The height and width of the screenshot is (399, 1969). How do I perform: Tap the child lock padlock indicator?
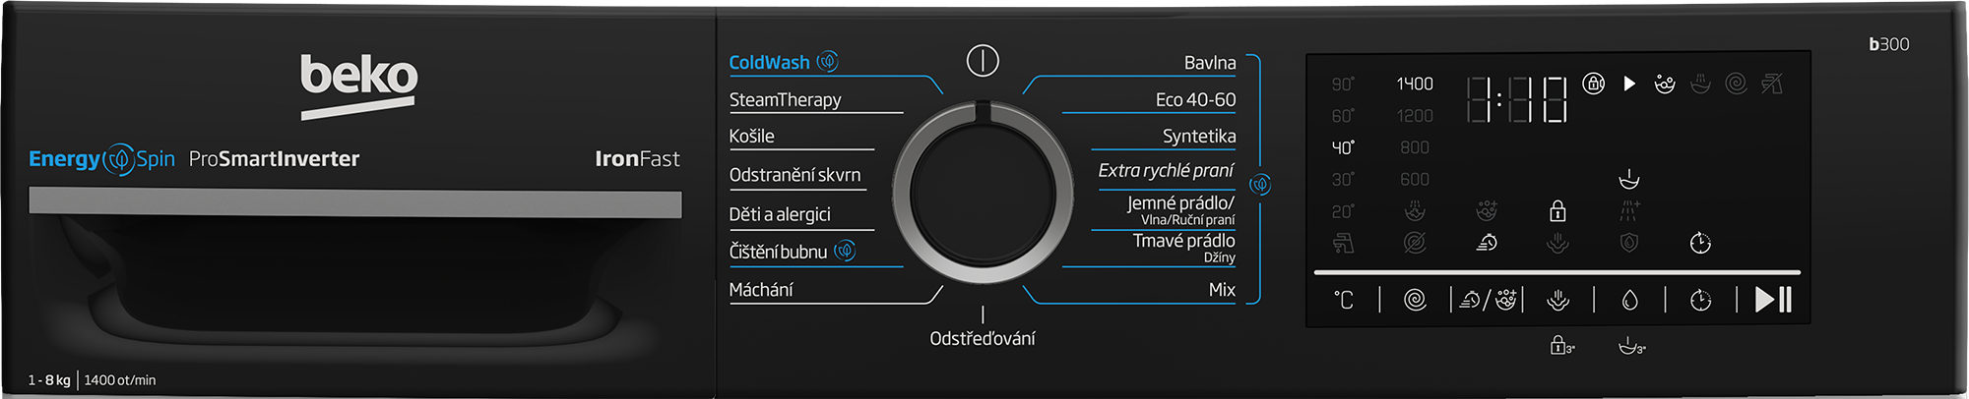(x=1557, y=210)
